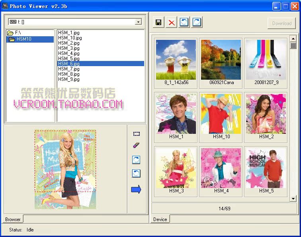The image size is (301, 237).
Task: Select the 20081207_9 thumbnail
Action: coord(266,63)
